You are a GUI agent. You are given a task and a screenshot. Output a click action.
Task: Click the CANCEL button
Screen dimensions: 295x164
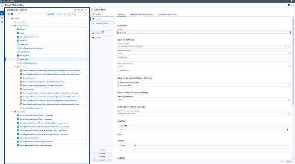pos(102,153)
